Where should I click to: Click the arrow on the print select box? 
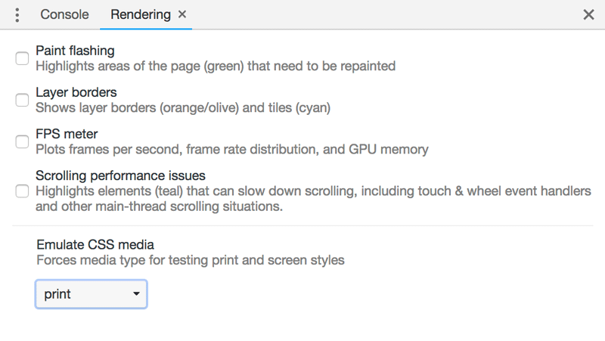[x=136, y=294]
